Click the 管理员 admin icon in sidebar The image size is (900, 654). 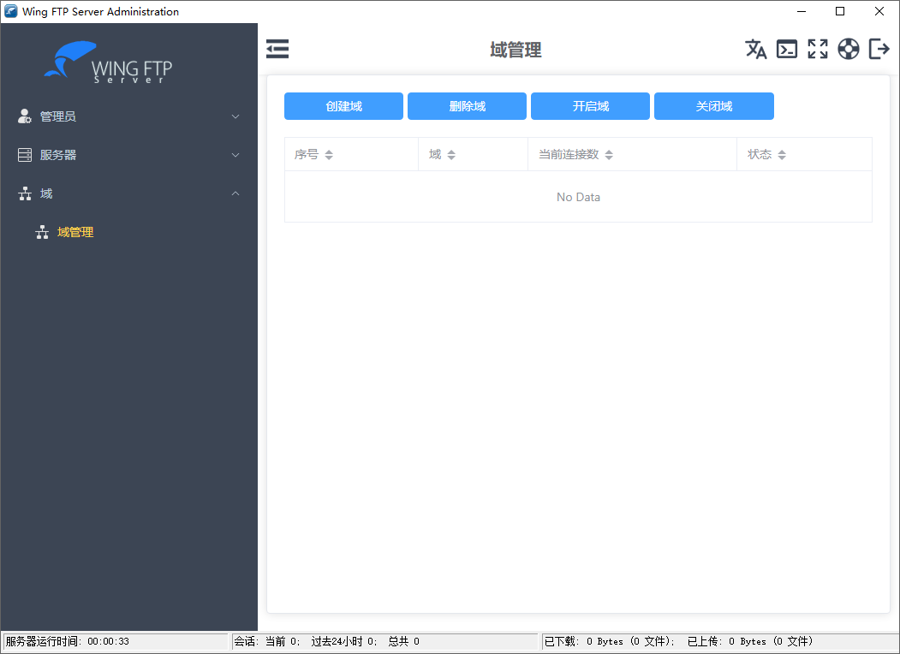click(x=24, y=116)
